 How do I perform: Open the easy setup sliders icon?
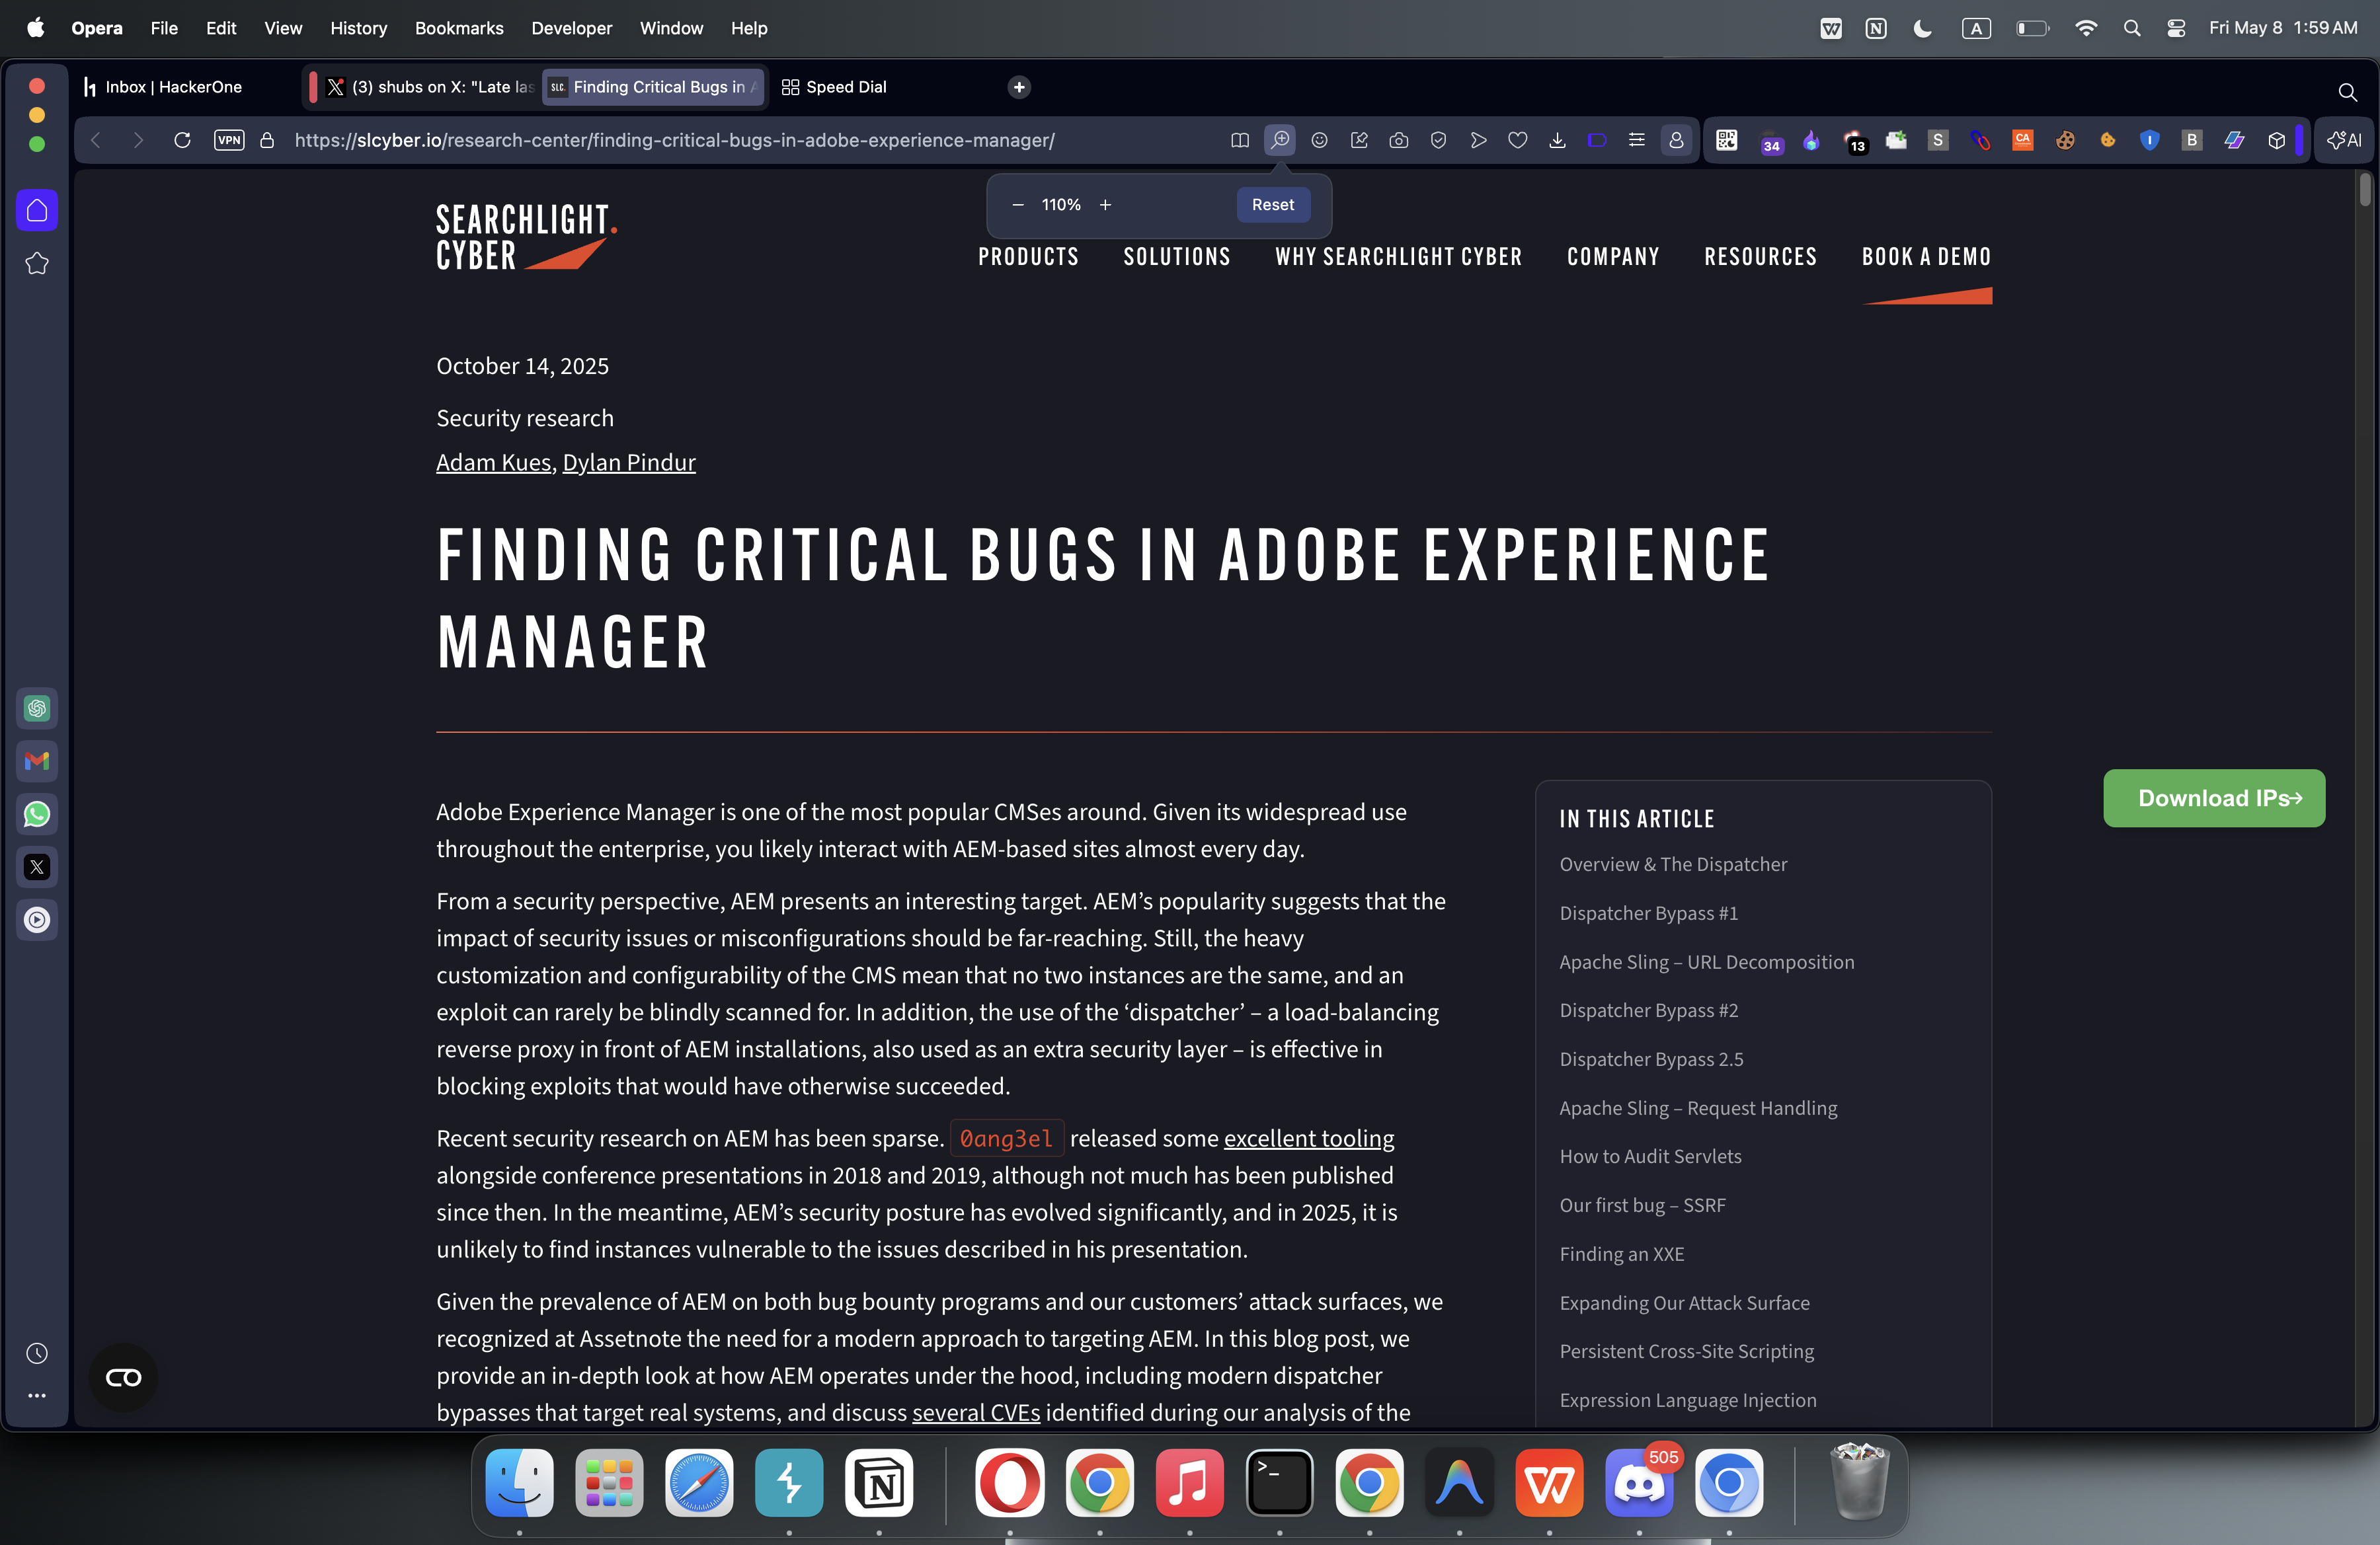coord(1637,140)
